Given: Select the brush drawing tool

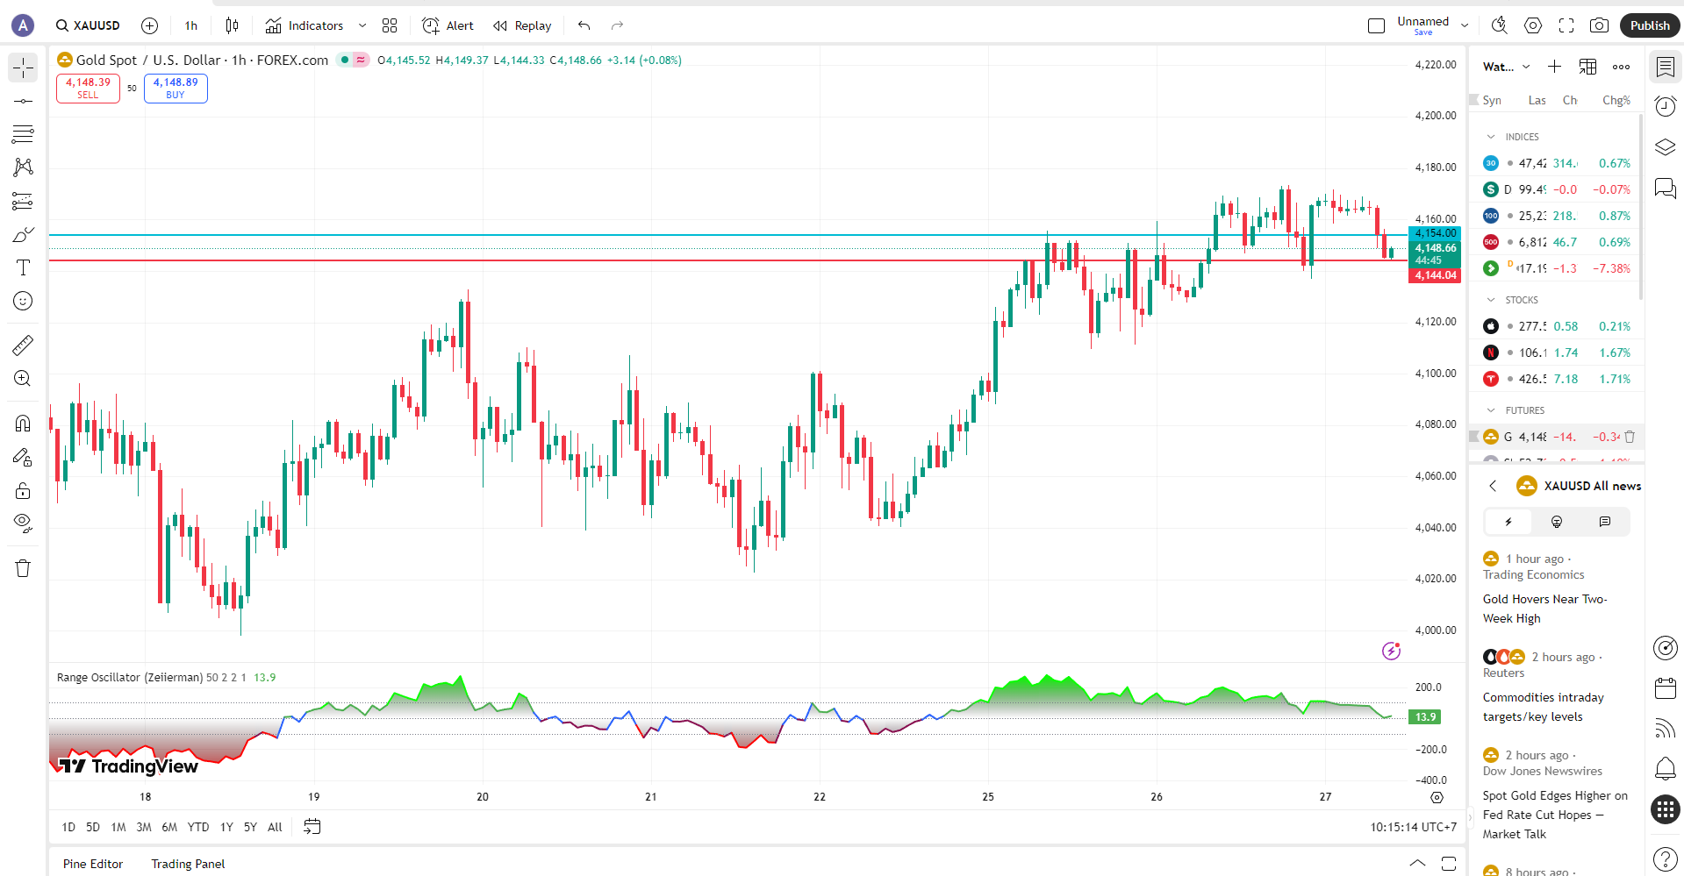Looking at the screenshot, I should tap(23, 234).
